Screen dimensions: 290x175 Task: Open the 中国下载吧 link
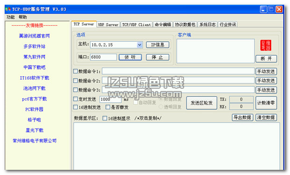pyautogui.click(x=34, y=67)
